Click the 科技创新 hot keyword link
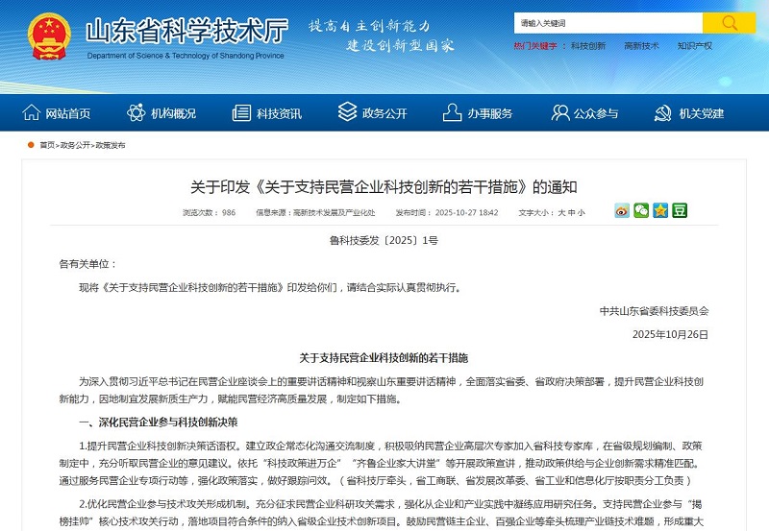The height and width of the screenshot is (531, 769). point(588,45)
